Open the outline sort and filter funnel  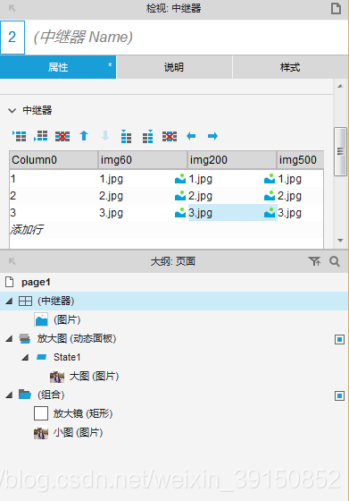(315, 261)
